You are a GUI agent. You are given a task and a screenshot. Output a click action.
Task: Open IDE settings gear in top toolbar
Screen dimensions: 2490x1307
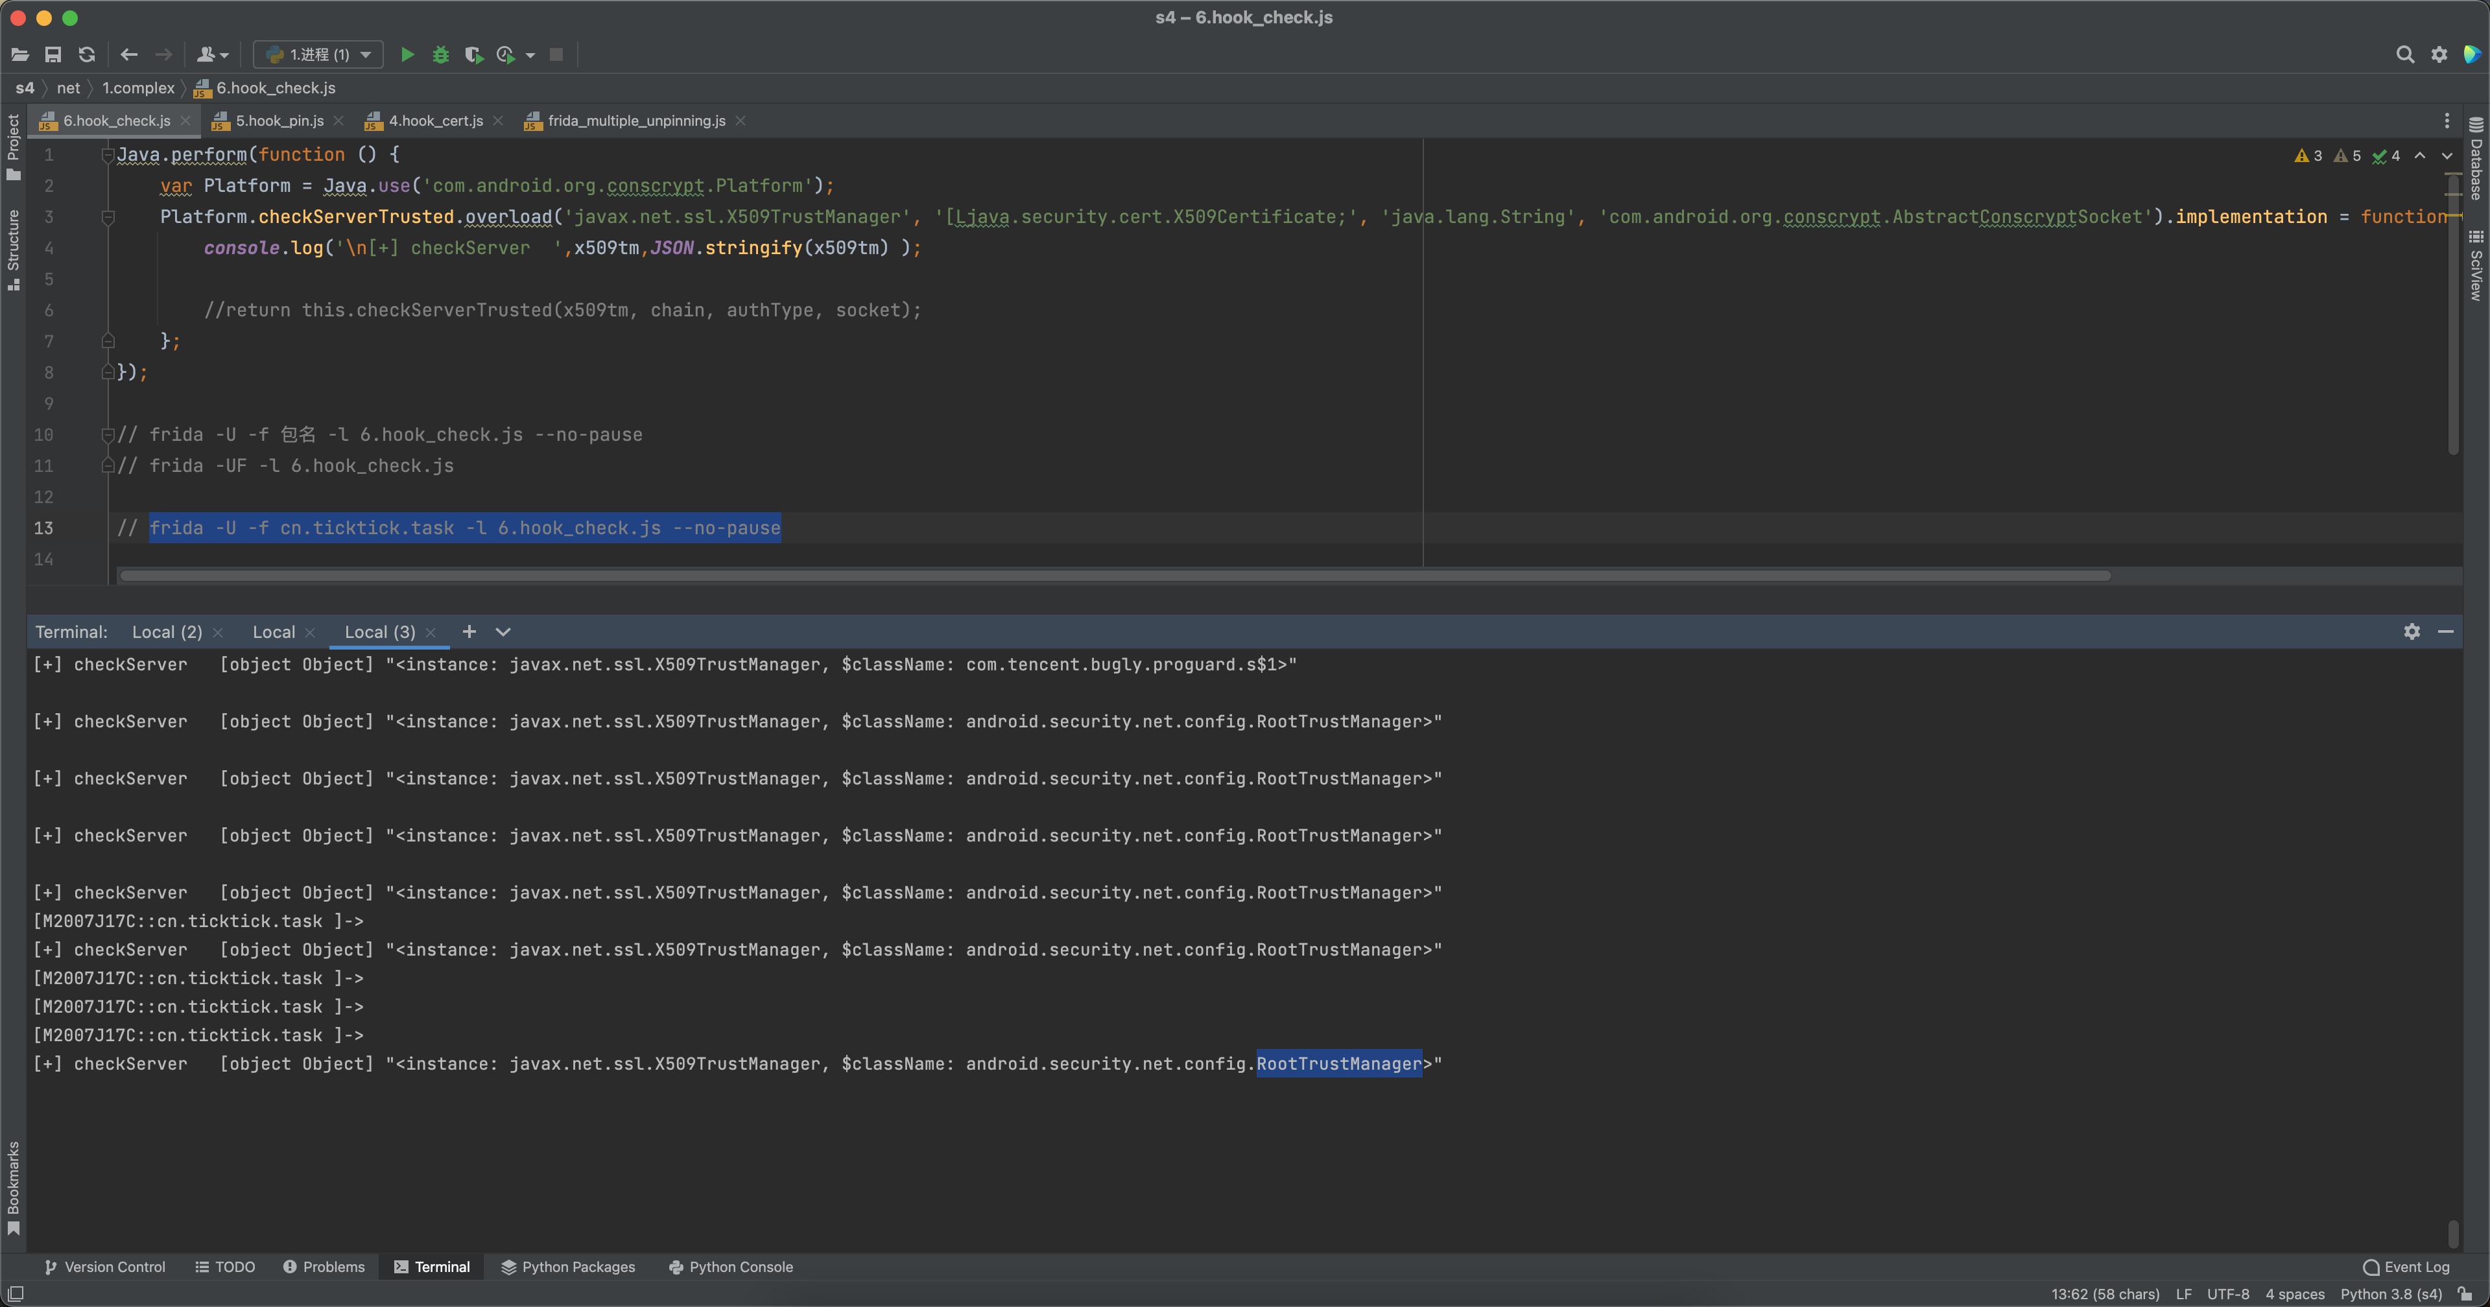(2439, 55)
